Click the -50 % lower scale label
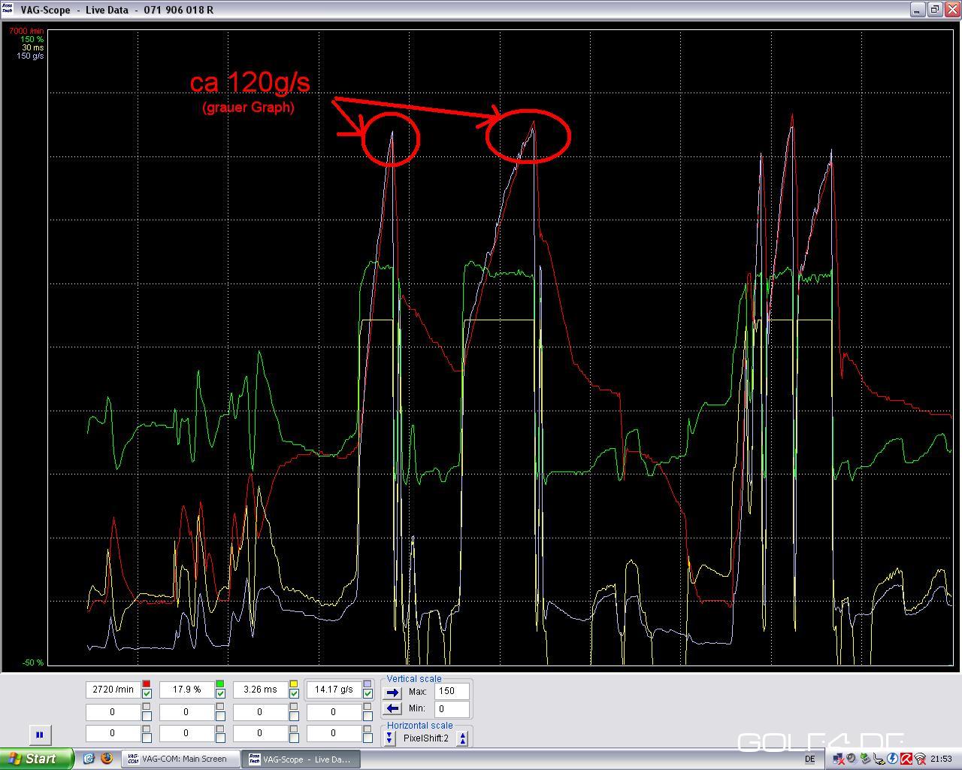The height and width of the screenshot is (770, 962). (x=33, y=662)
